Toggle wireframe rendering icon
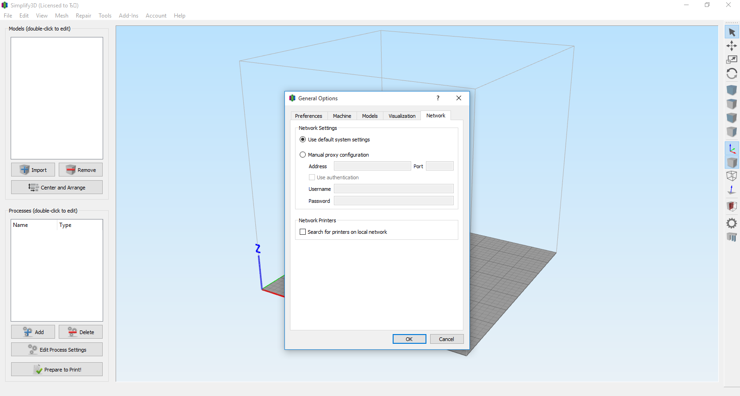Screen dimensions: 740x396 coord(732,176)
